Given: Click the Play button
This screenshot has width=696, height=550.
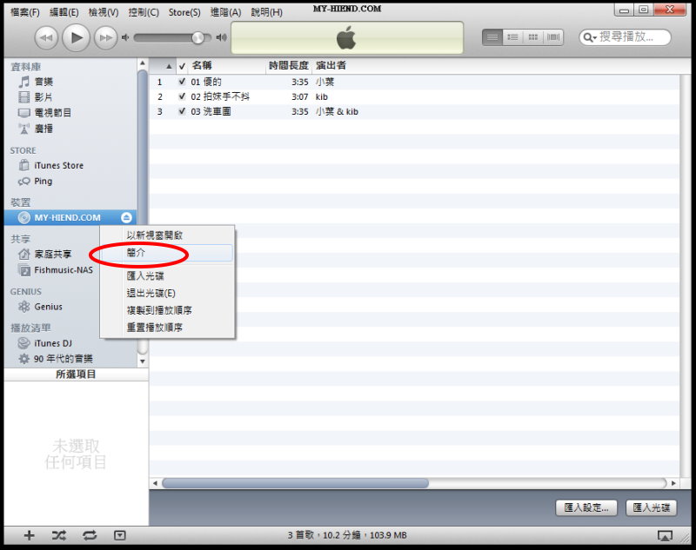Looking at the screenshot, I should pos(77,37).
